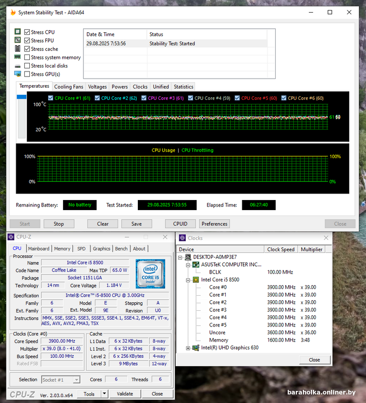Enable the Stress system memory checkbox
366x403 pixels.
click(x=27, y=57)
